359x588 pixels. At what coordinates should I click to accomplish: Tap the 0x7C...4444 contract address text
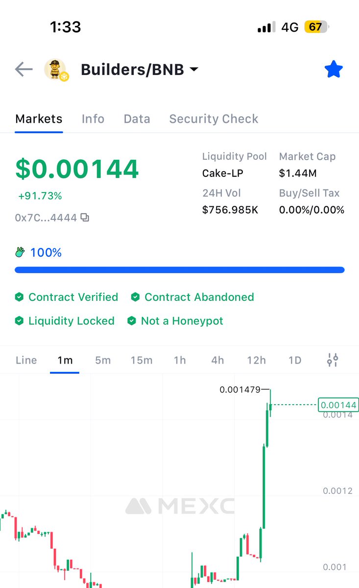click(46, 218)
